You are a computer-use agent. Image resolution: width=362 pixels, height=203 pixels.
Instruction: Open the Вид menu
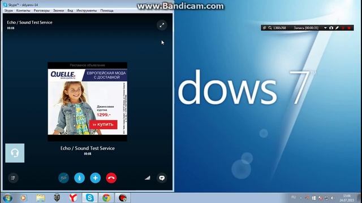tap(70, 11)
